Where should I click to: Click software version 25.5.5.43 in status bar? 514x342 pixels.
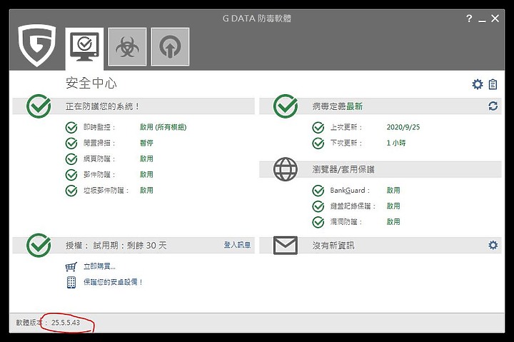(66, 323)
